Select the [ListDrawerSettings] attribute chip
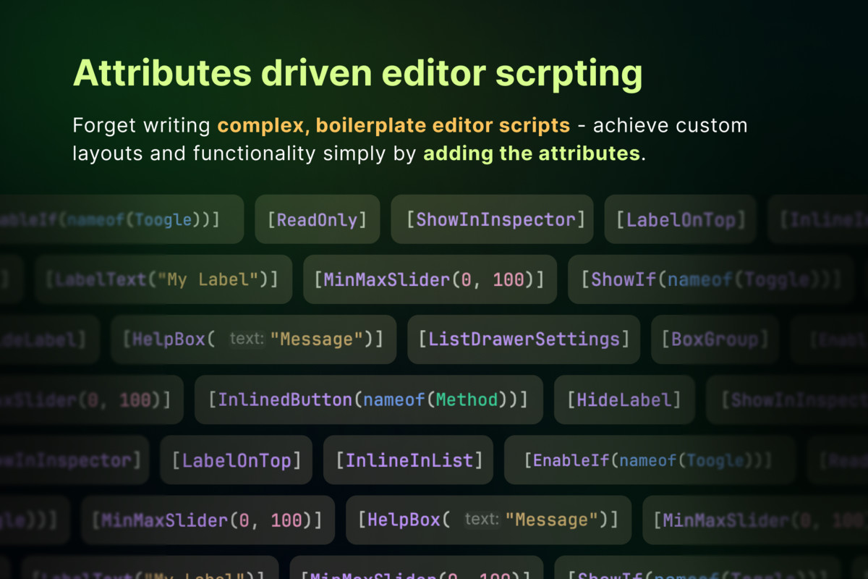Viewport: 868px width, 579px height. (524, 339)
